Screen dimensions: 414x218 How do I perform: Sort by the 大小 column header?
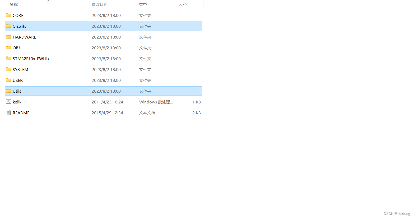(x=183, y=4)
